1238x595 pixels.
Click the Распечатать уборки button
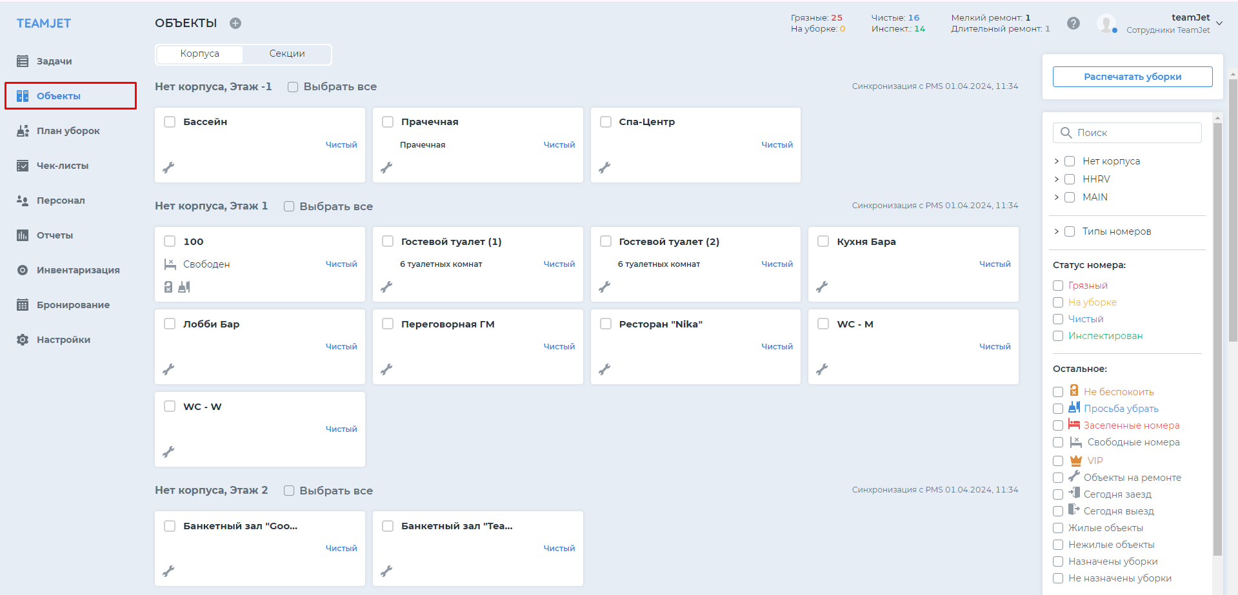coord(1133,77)
